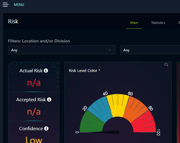This screenshot has height=143, width=180.
Task: Switch to the Statistics tab
Action: [158, 23]
